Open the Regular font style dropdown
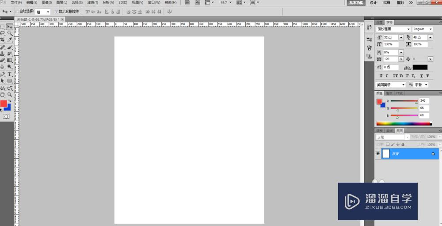This screenshot has height=226, width=442. (x=422, y=29)
